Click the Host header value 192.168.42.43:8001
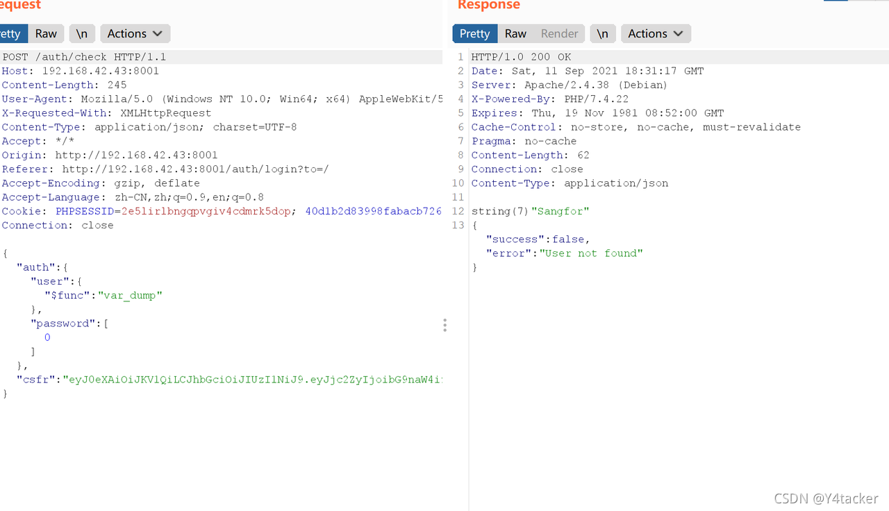The height and width of the screenshot is (511, 889). pos(101,71)
